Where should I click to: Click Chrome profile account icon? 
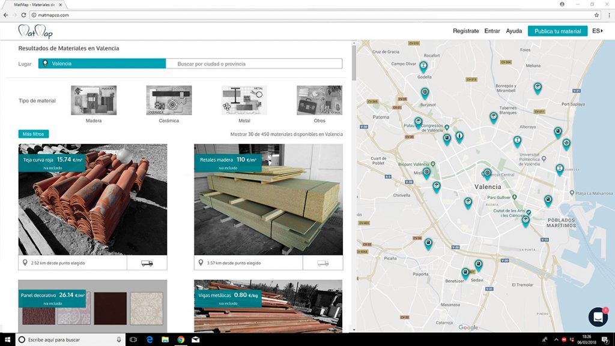562,4
